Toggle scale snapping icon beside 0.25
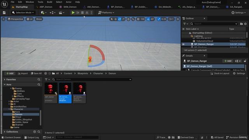This screenshot has width=249, height=140. 159,19
